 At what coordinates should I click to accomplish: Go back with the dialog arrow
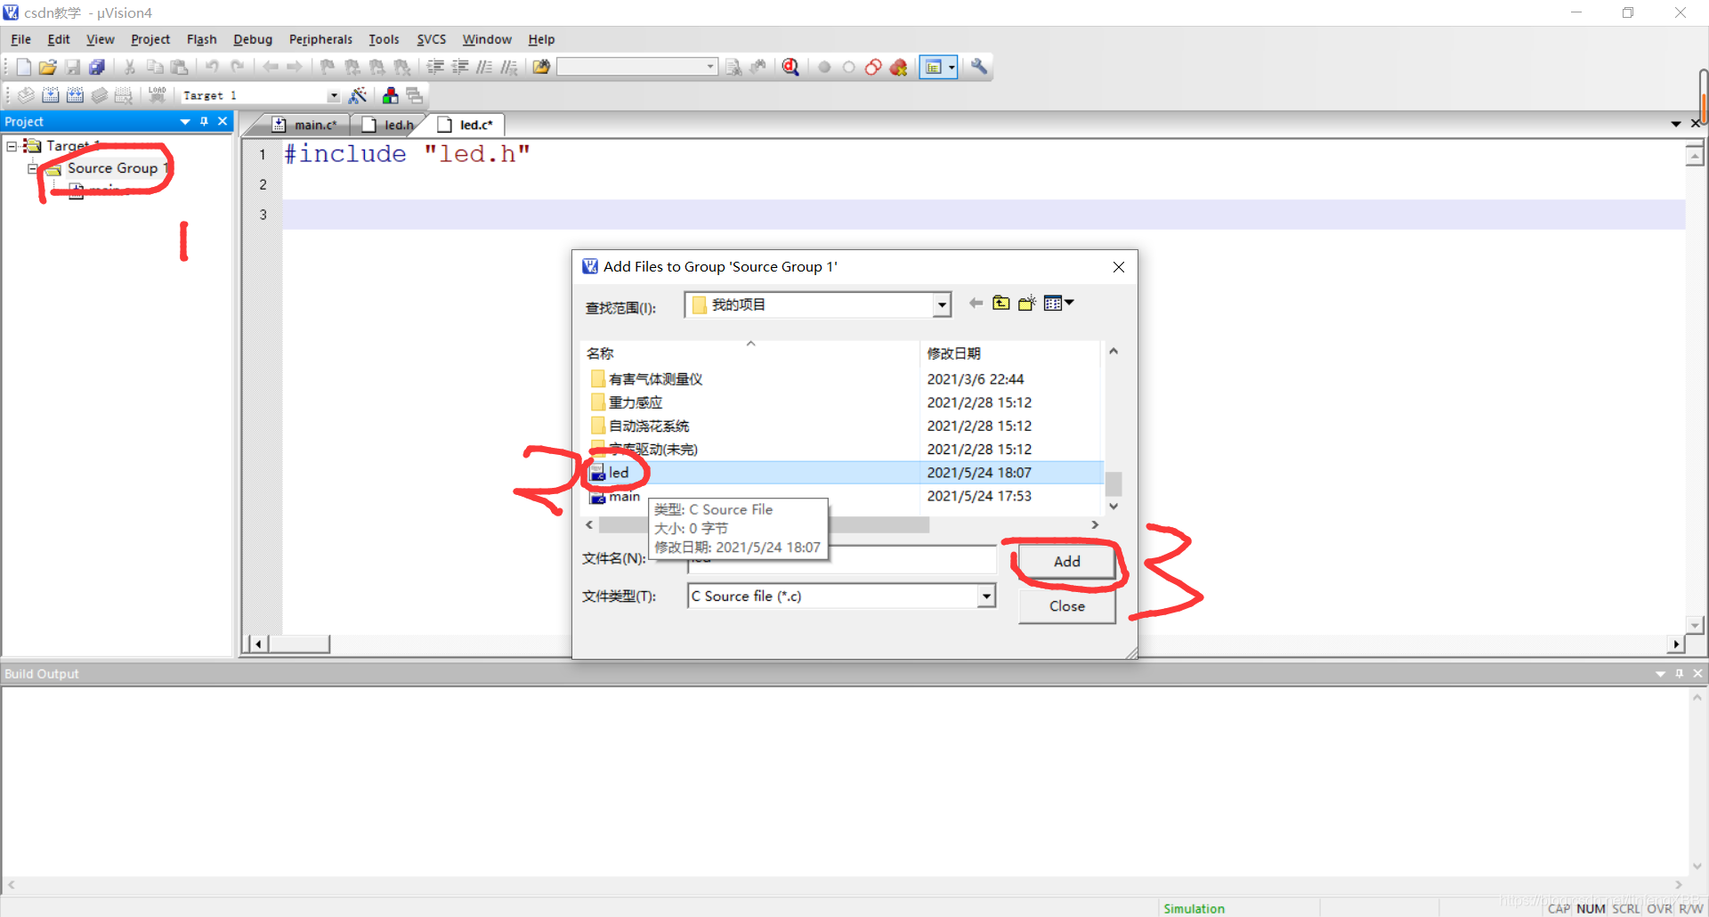click(x=976, y=304)
